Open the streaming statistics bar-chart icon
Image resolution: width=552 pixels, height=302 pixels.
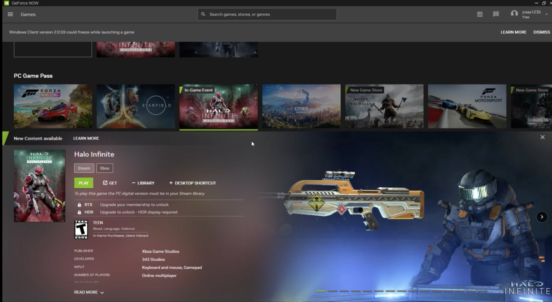480,14
